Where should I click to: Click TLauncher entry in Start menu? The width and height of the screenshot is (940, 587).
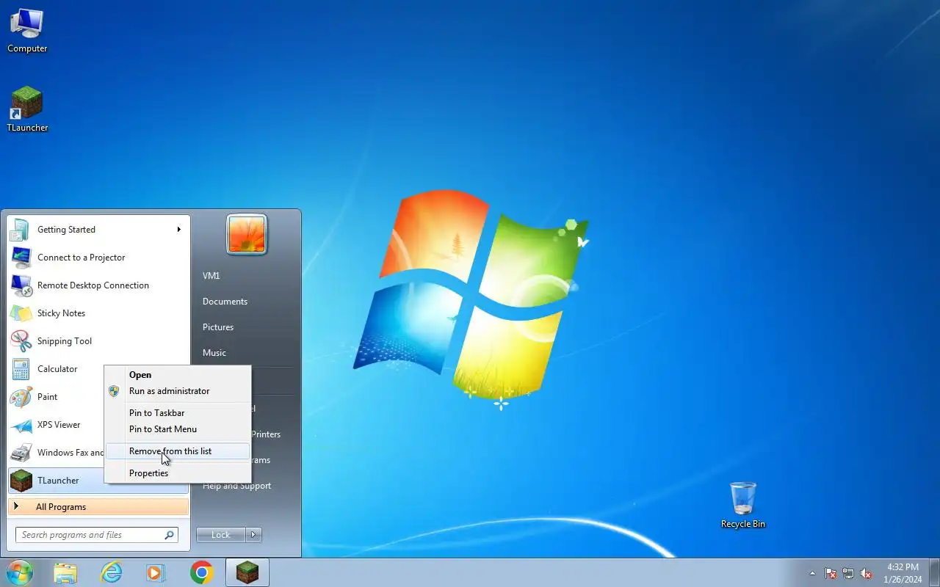[56, 481]
